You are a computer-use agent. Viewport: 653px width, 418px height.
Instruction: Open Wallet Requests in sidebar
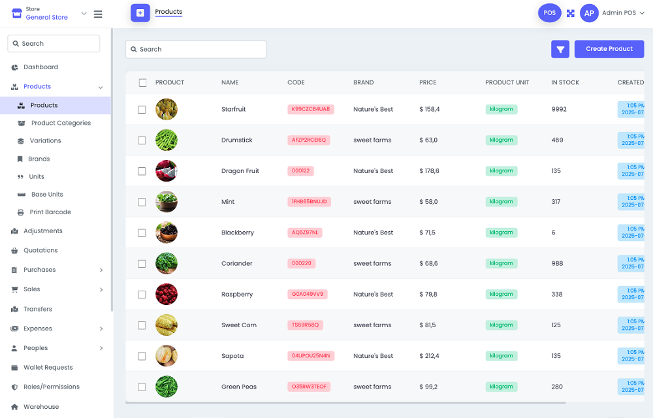[48, 367]
